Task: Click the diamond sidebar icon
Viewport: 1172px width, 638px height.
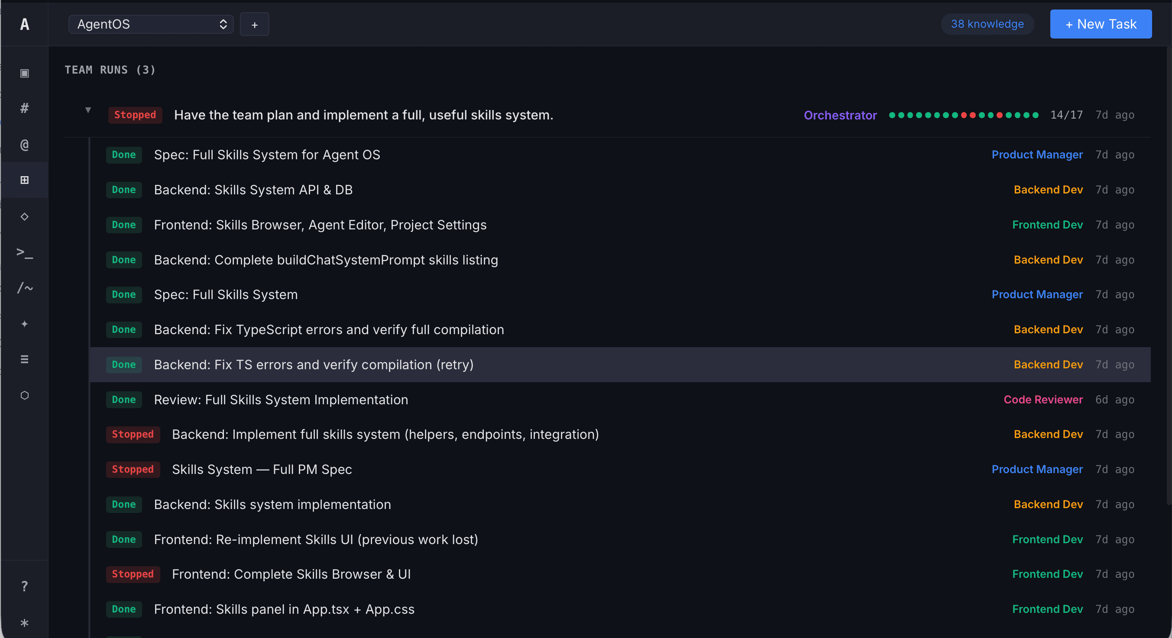Action: coord(25,216)
